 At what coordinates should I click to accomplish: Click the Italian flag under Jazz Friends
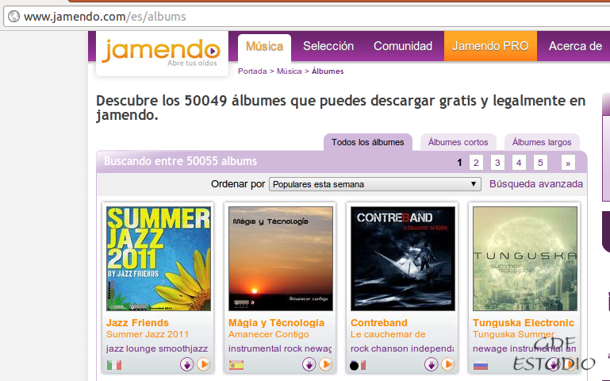(114, 365)
